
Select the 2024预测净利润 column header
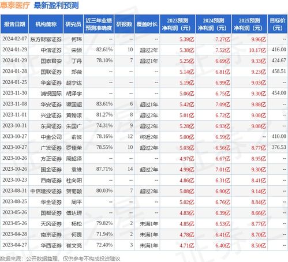214,24
